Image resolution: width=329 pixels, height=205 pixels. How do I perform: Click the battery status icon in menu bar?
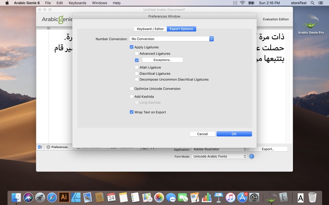click(x=251, y=3)
